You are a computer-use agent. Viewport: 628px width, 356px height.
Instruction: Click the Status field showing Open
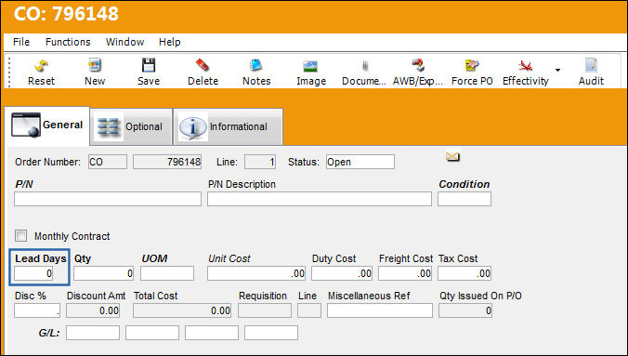(x=360, y=162)
